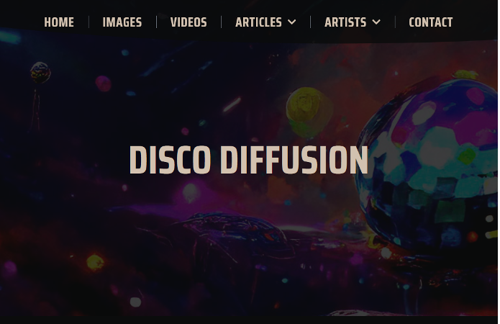Open the Contact page
Image resolution: width=500 pixels, height=324 pixels.
[430, 22]
